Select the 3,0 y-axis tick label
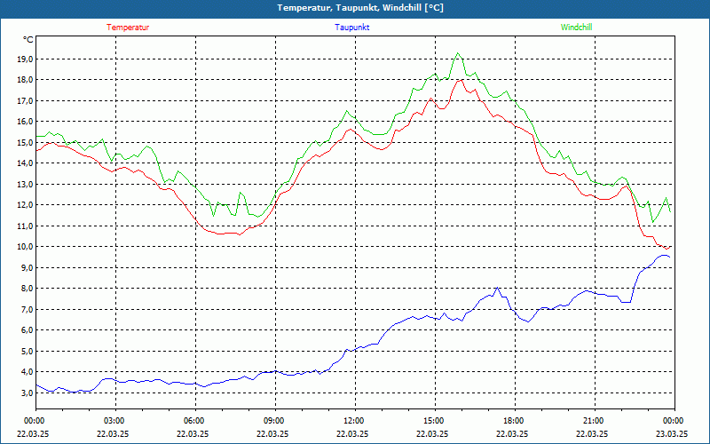Image resolution: width=710 pixels, height=444 pixels. point(27,392)
